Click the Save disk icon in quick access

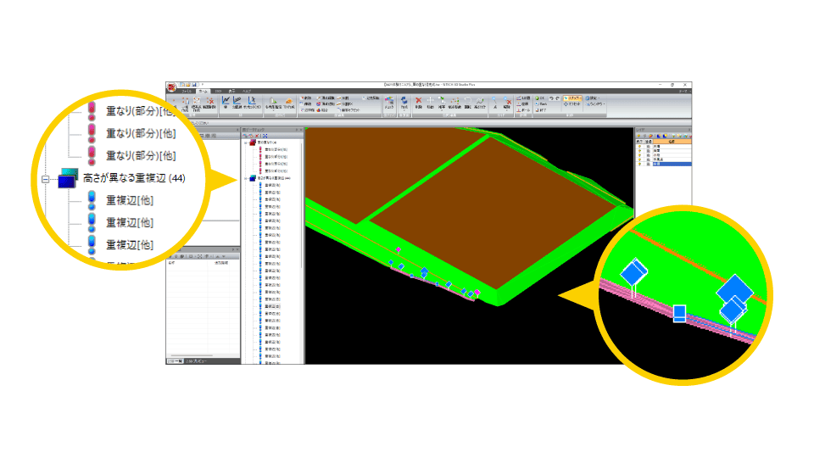pos(193,85)
